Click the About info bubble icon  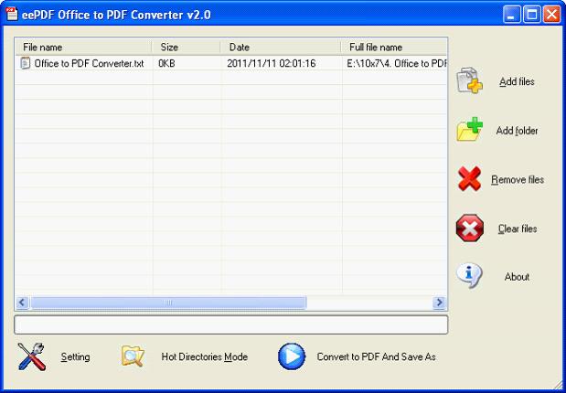(469, 275)
